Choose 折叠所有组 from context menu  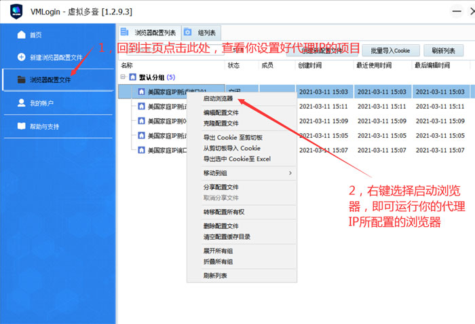[218, 262]
